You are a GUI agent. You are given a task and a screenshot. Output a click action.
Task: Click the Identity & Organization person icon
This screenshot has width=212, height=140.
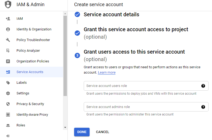[x=8, y=29]
